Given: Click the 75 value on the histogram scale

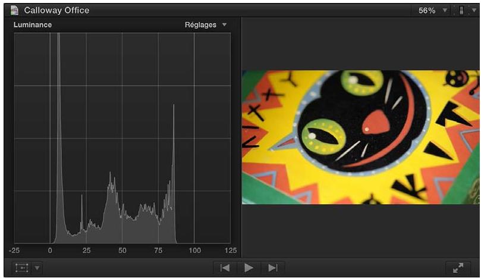Looking at the screenshot, I should (x=158, y=251).
